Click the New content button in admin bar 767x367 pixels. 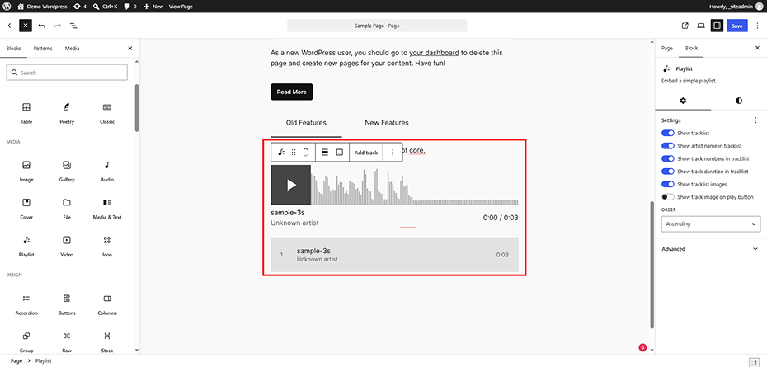tap(153, 7)
